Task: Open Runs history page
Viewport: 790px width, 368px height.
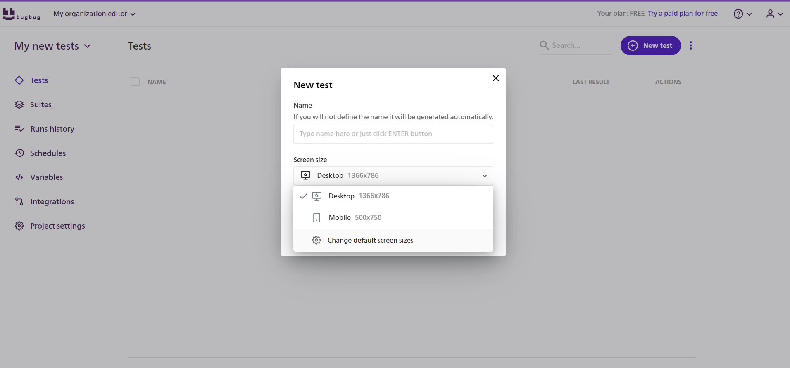Action: [x=52, y=129]
